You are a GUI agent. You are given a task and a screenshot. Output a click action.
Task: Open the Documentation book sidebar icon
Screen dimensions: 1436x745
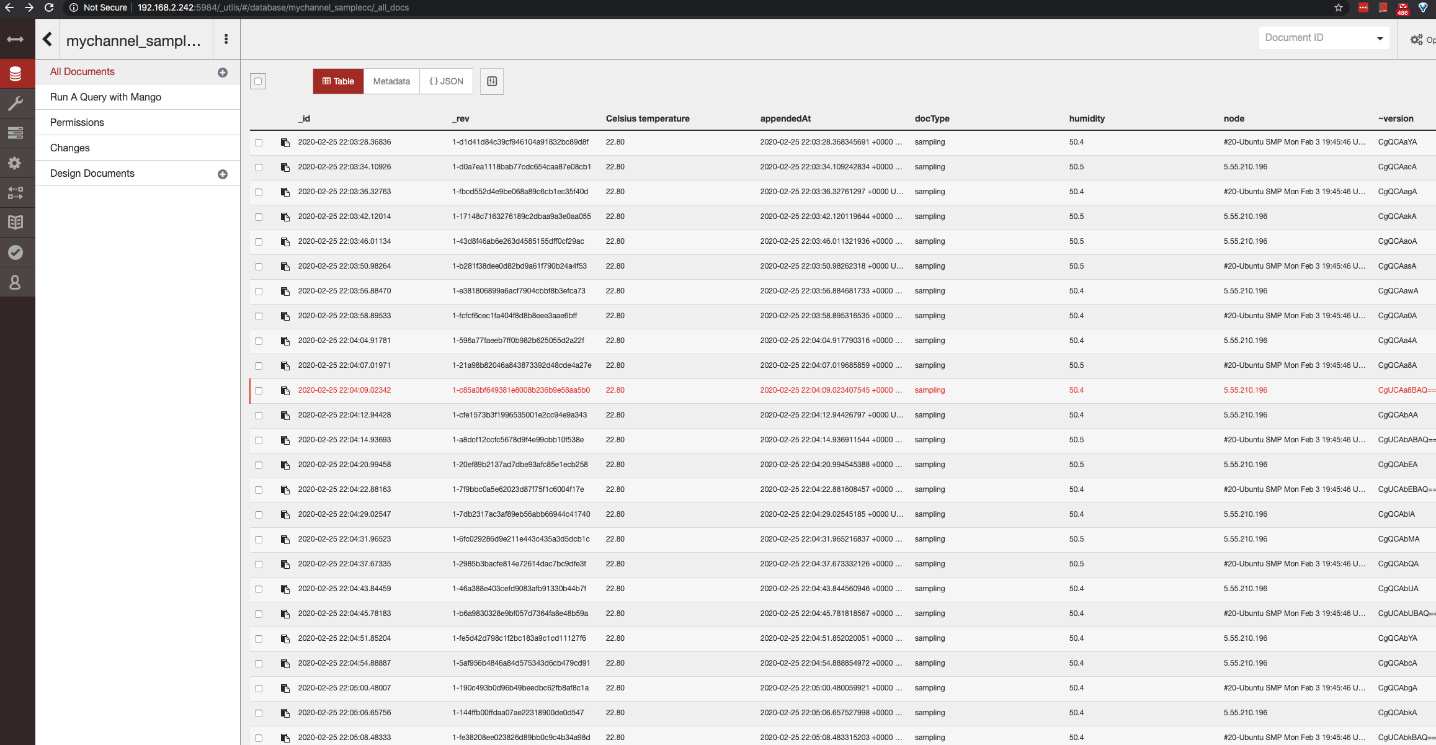pos(16,222)
